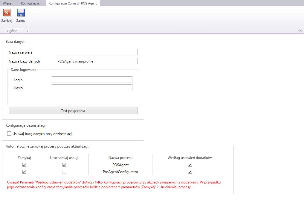Enable Usuwaj bazę danych przy dezinstalacji
Viewport: 304px width, 211px height.
click(x=9, y=133)
